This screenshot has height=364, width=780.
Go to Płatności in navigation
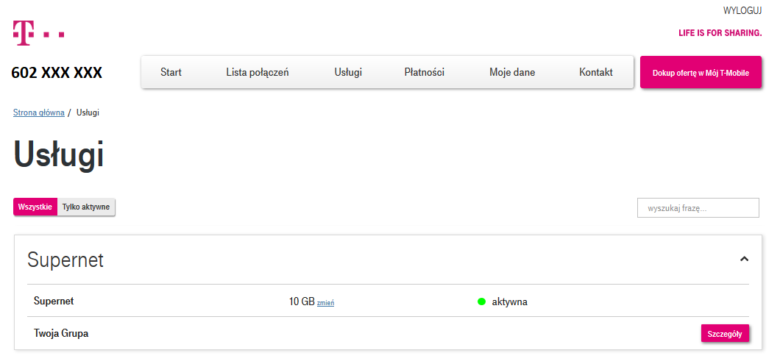[425, 73]
